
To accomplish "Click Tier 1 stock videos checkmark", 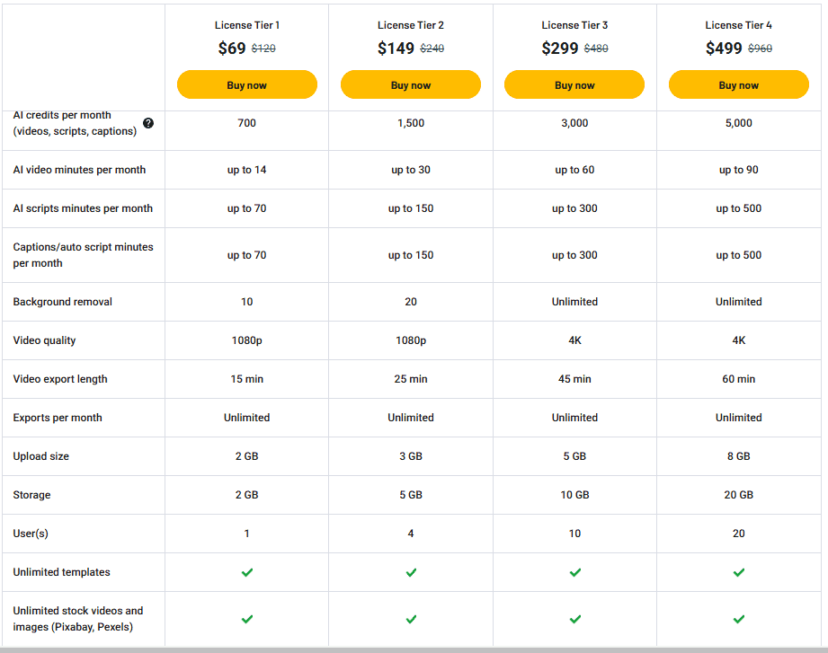I will point(246,619).
